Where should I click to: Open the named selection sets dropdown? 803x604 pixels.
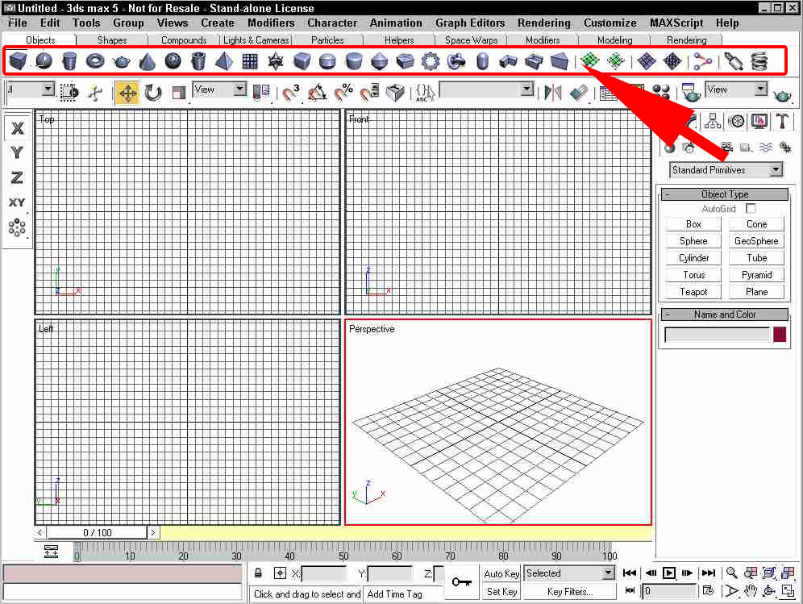486,90
